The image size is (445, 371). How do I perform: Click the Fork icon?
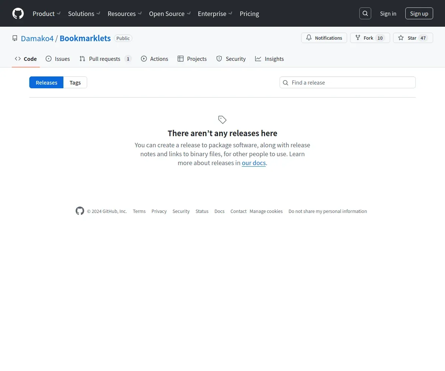(x=358, y=38)
